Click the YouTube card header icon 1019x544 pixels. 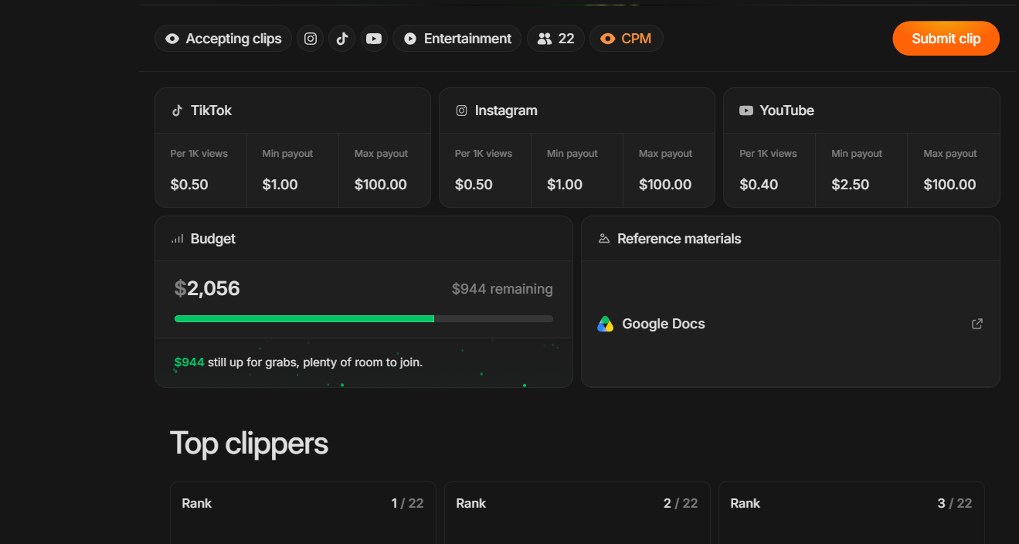(x=746, y=110)
